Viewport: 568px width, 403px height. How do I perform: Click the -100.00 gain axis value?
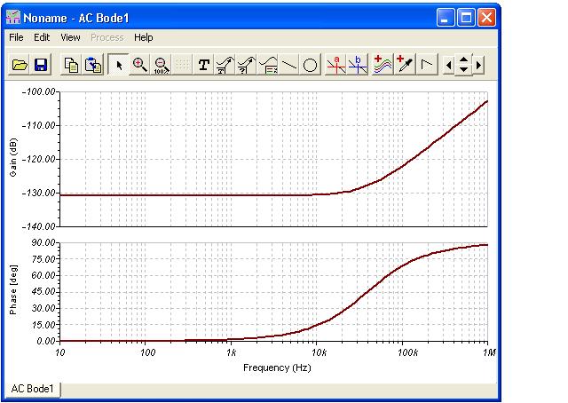click(x=39, y=91)
